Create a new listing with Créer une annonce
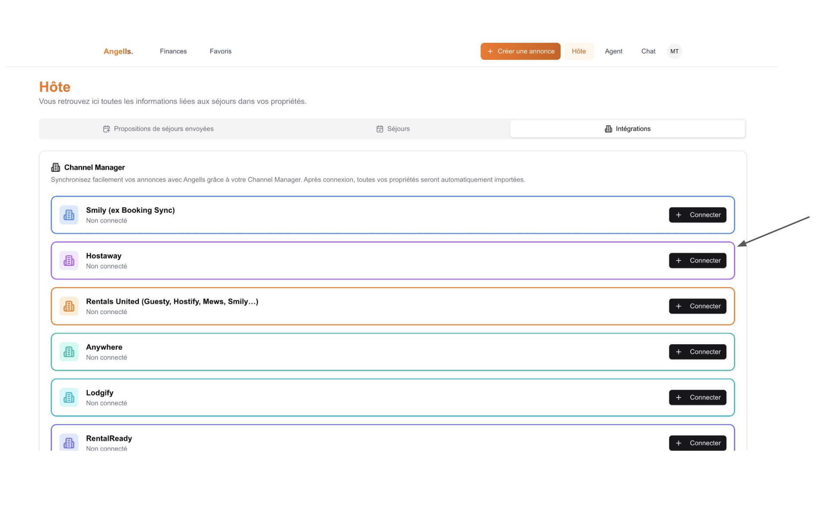The height and width of the screenshot is (510, 824). point(520,51)
